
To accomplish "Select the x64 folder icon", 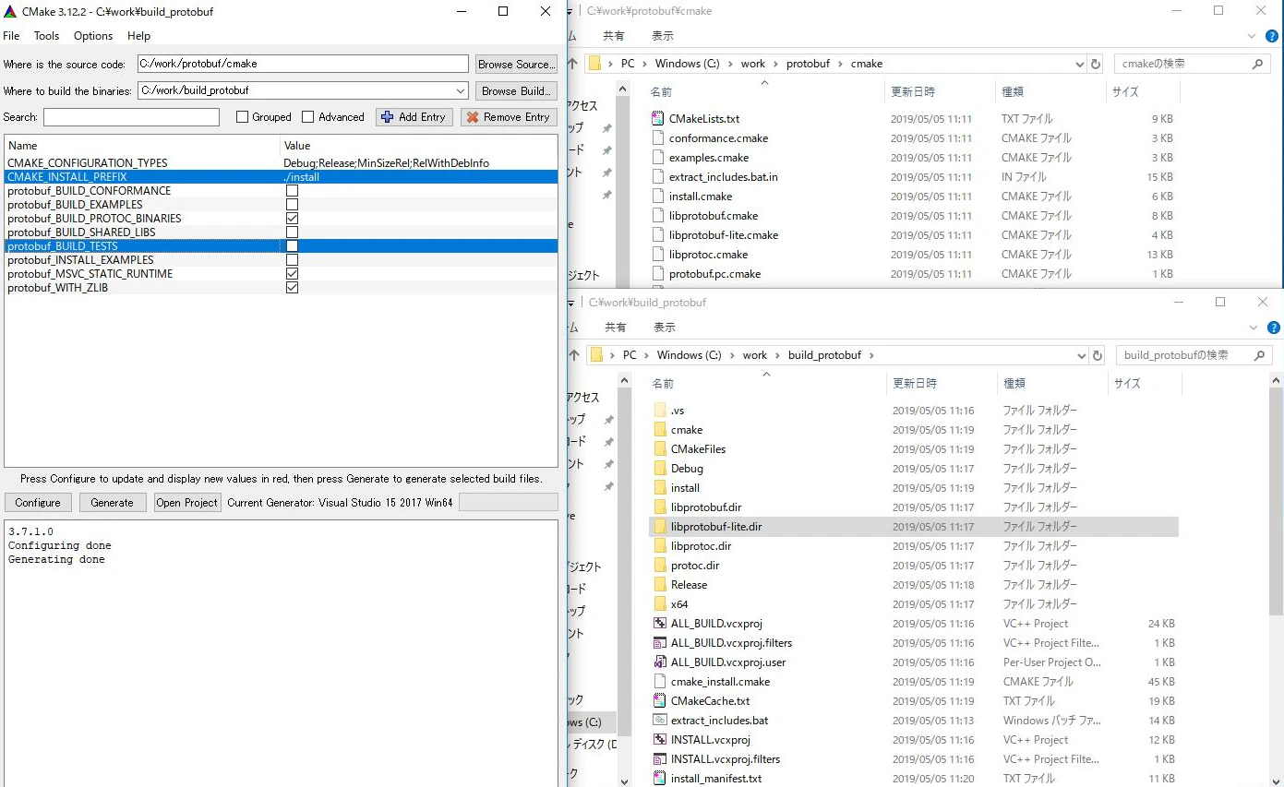I will [x=659, y=603].
